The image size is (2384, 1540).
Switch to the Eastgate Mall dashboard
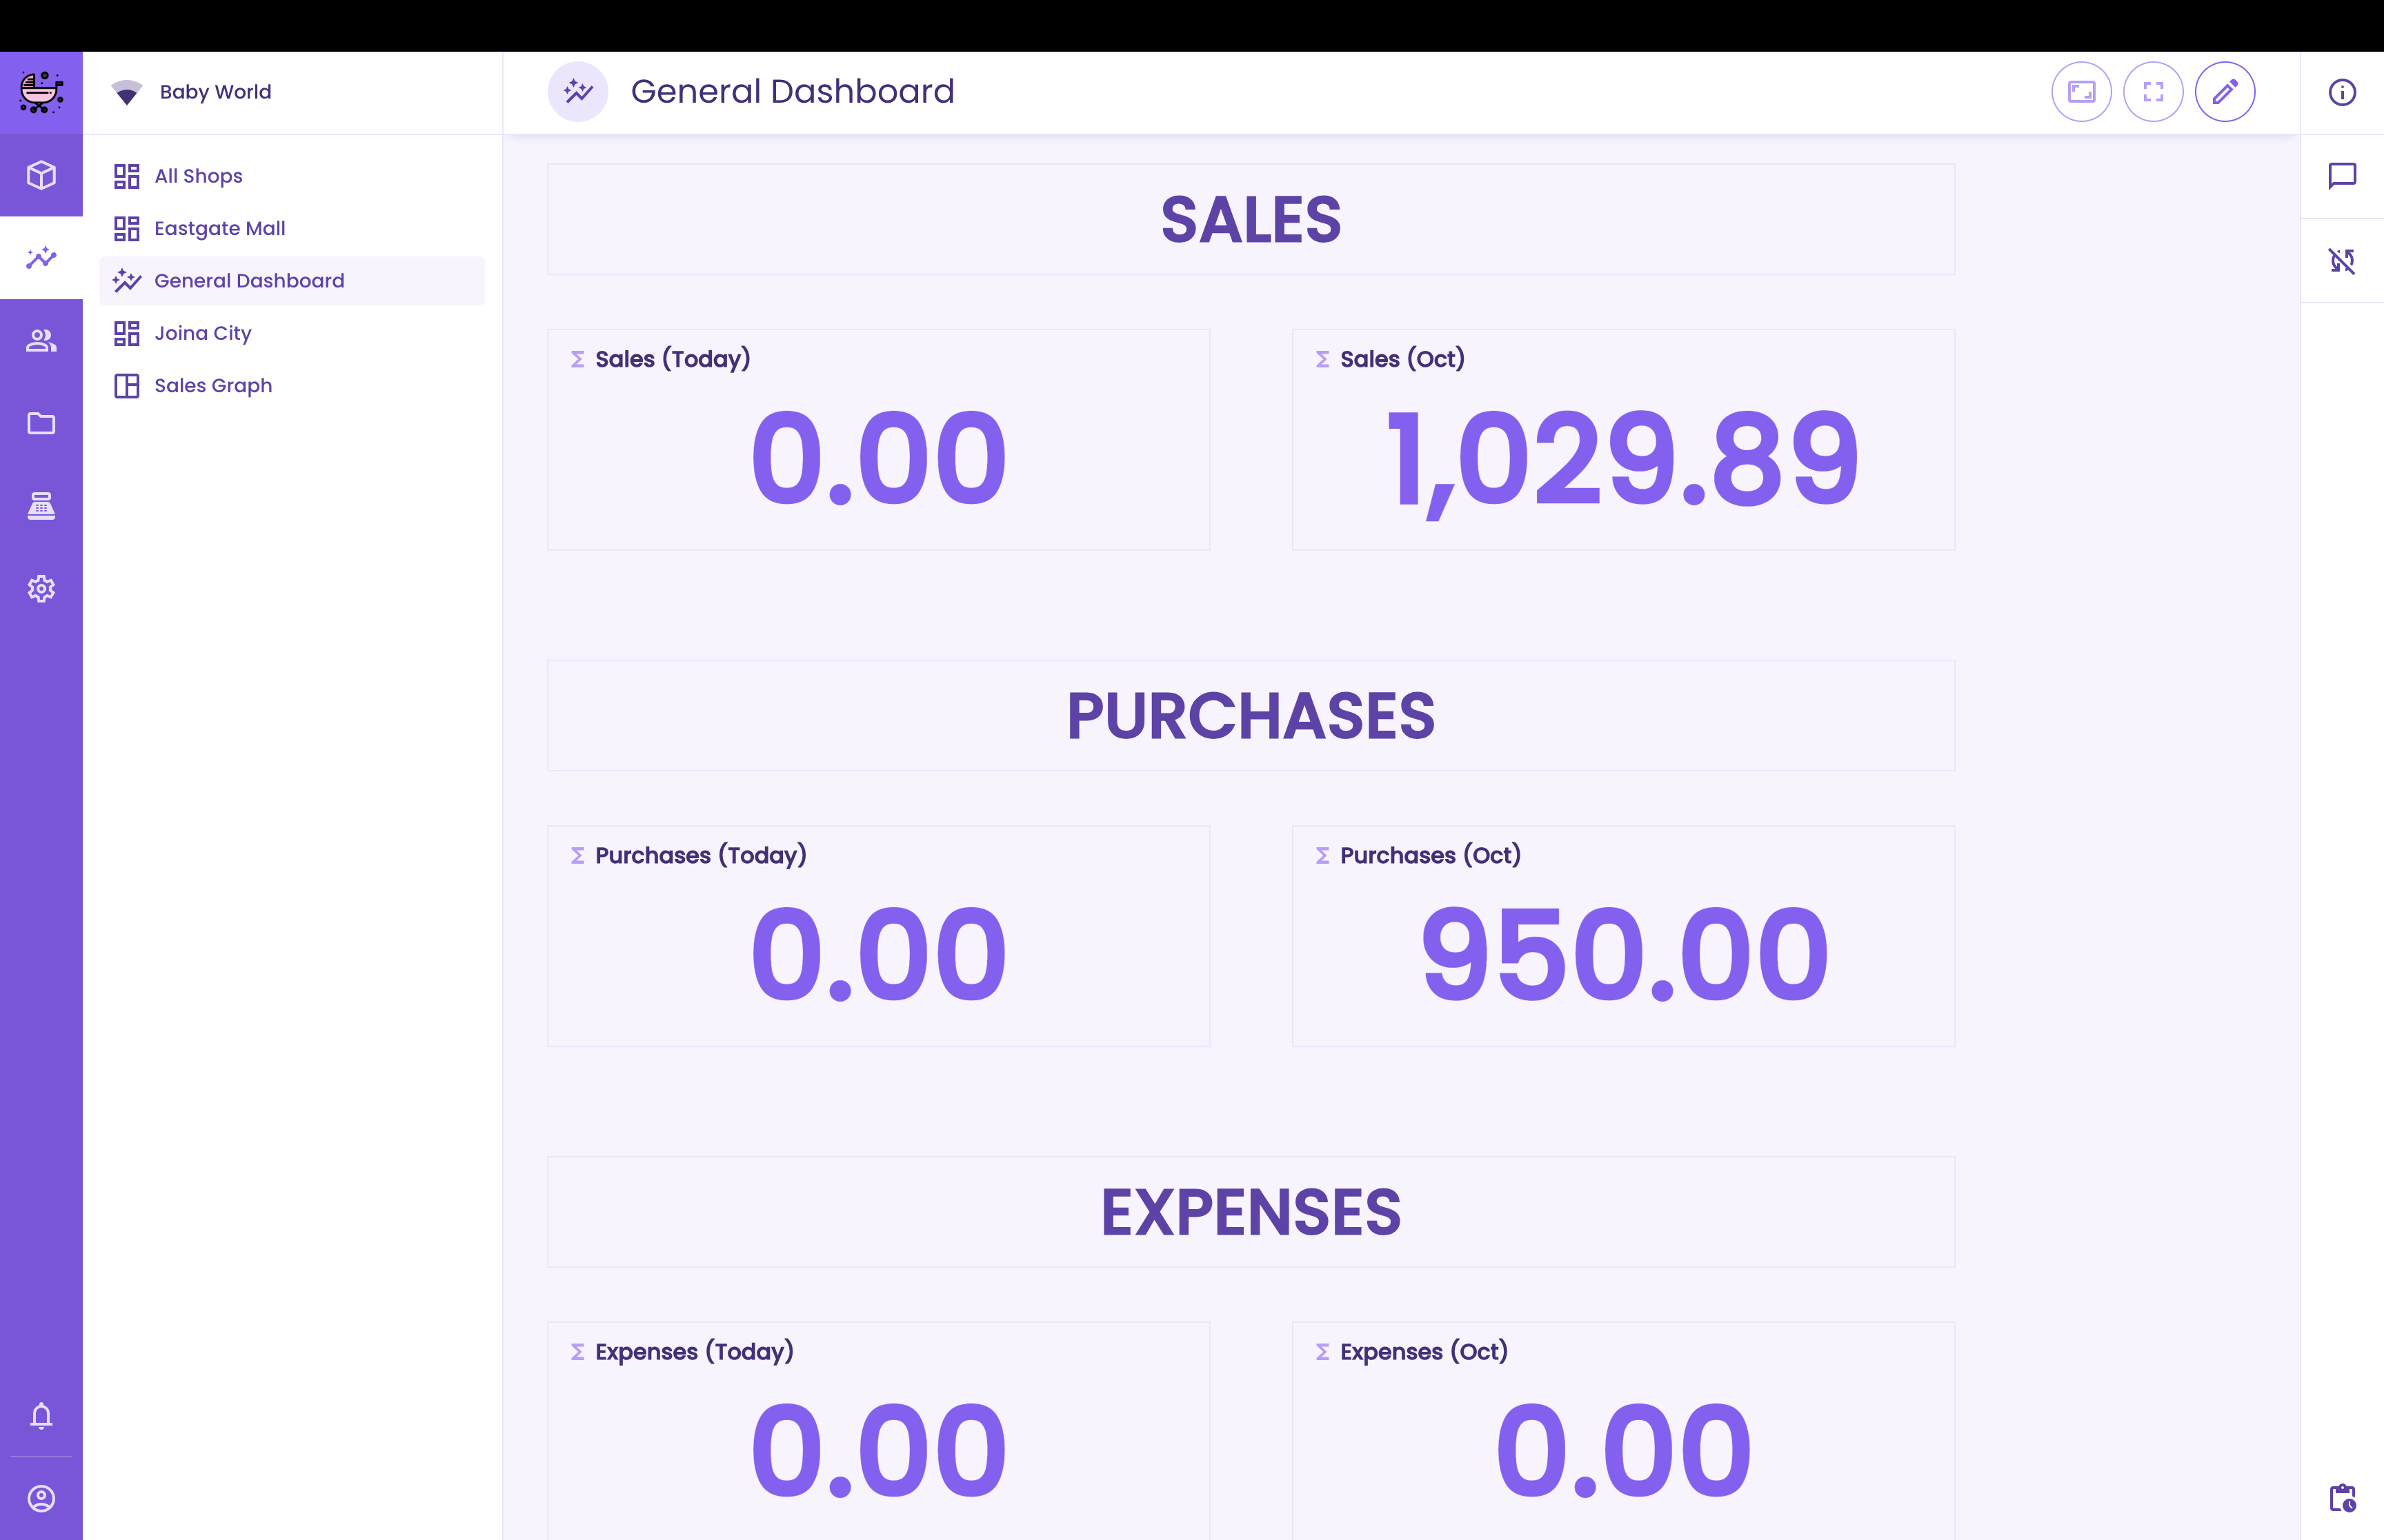(219, 228)
